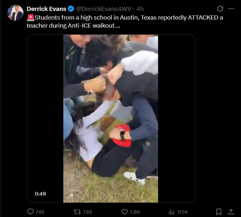Click the reply speech bubble icon
Image resolution: width=241 pixels, height=217 pixels.
(x=30, y=212)
